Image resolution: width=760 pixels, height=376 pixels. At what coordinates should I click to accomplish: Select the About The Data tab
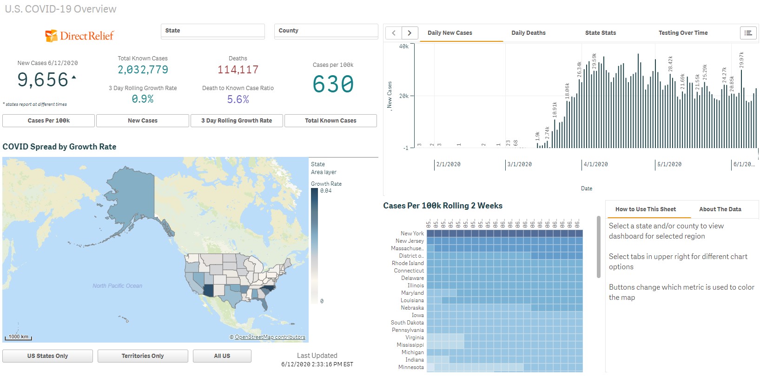(720, 209)
